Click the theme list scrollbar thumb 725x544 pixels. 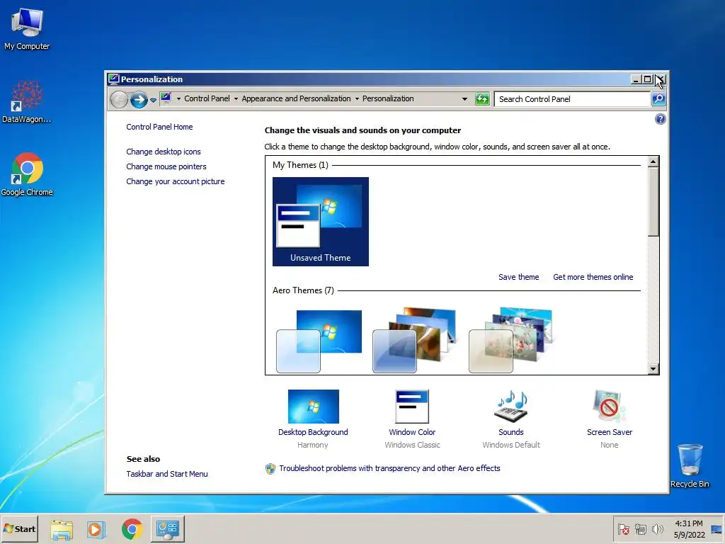coord(653,202)
